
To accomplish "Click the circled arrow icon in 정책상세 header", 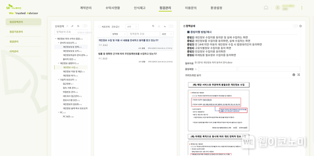I will [x=300, y=26].
